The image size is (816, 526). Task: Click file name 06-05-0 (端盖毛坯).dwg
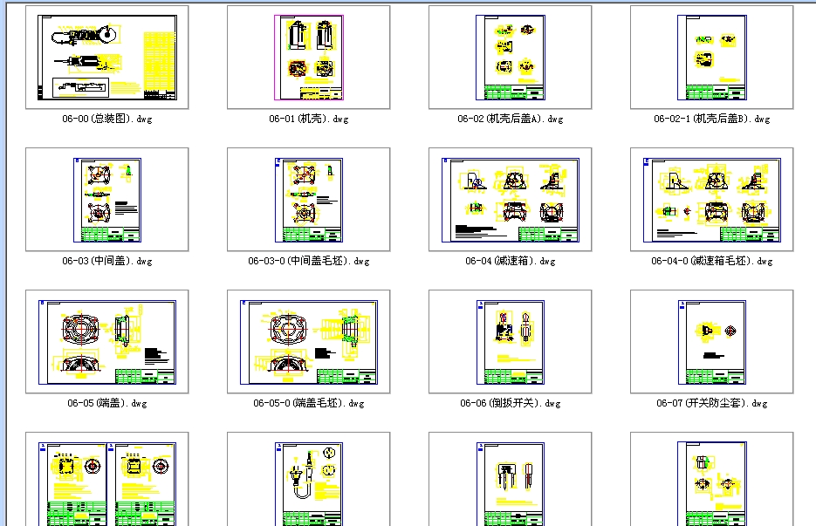pos(309,403)
